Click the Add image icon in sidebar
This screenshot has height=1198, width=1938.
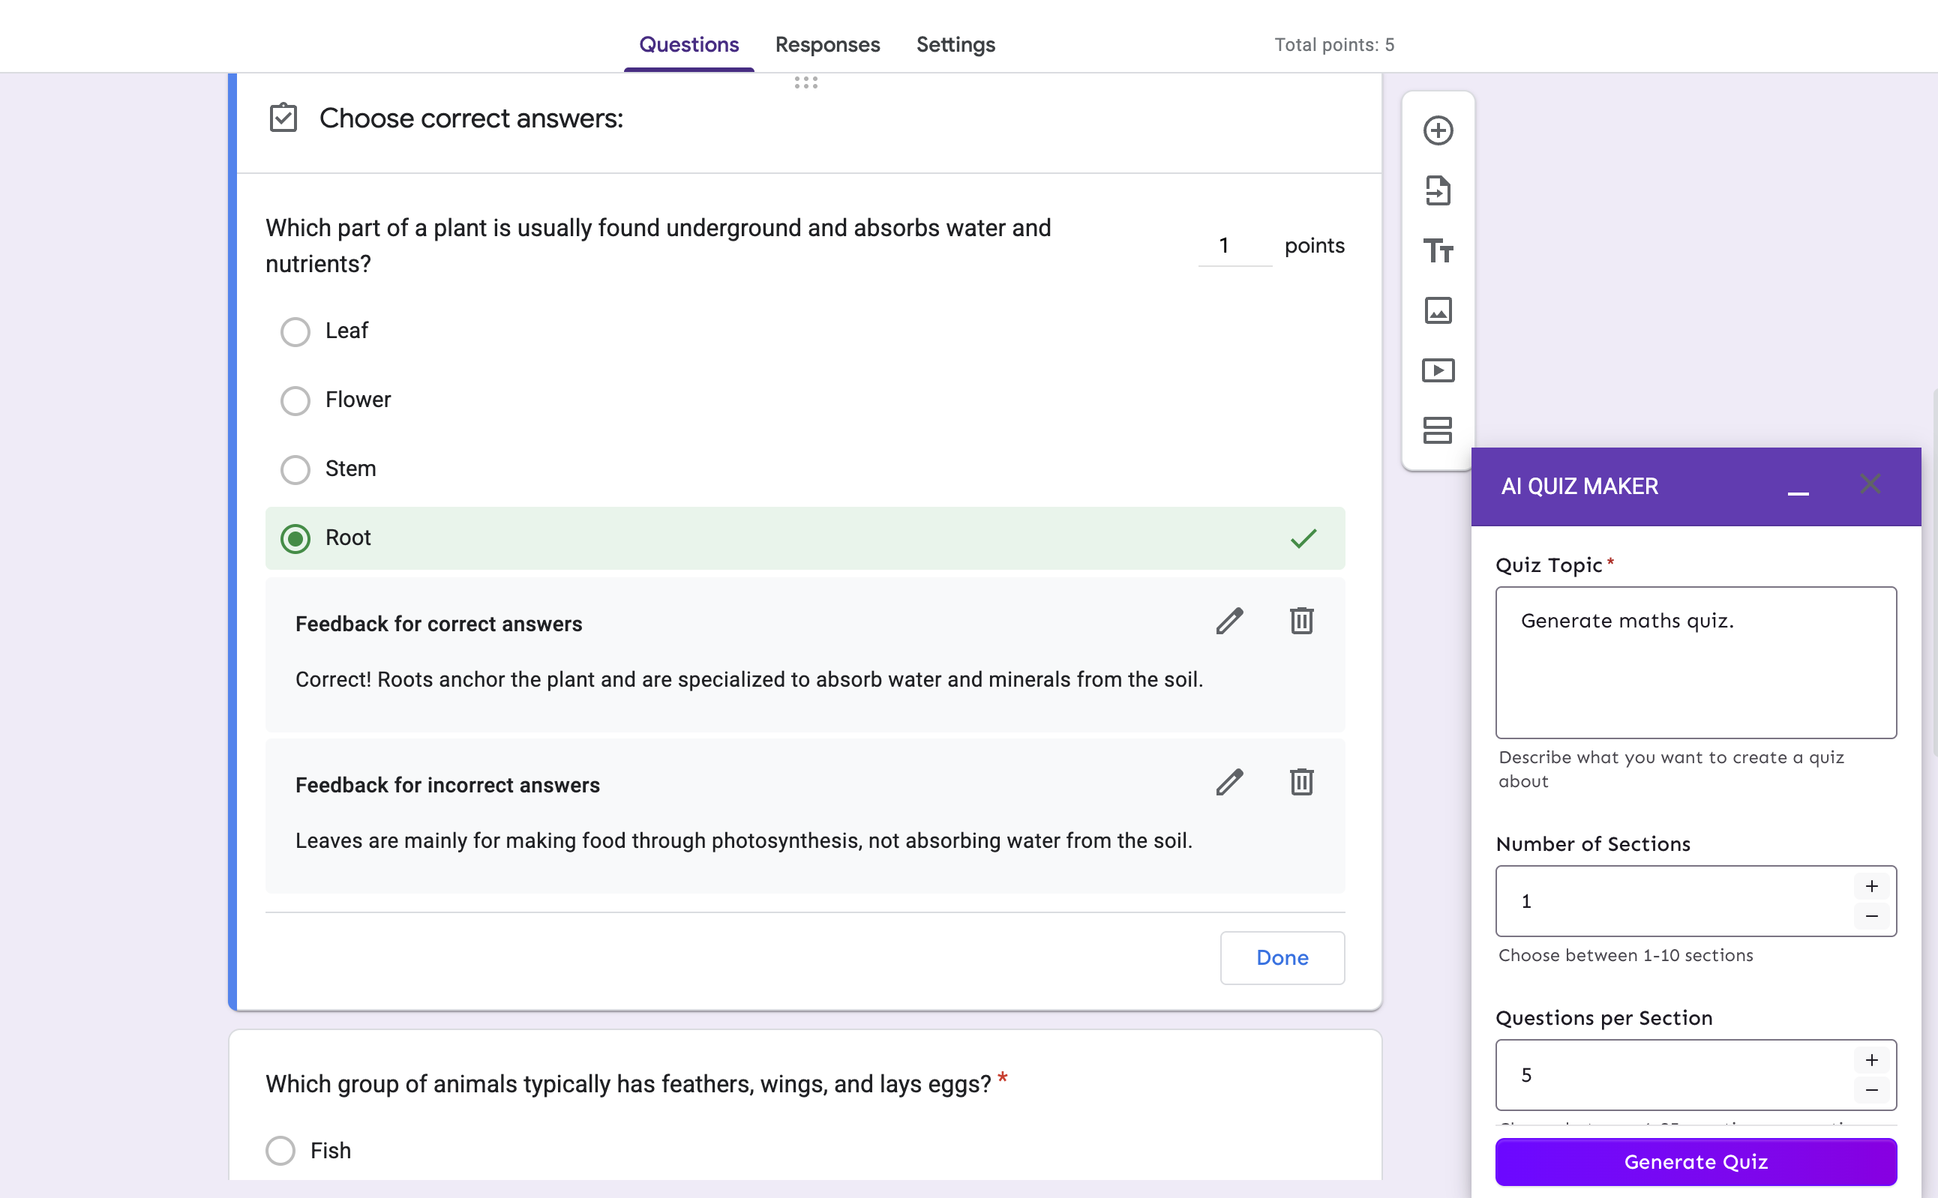click(x=1437, y=310)
